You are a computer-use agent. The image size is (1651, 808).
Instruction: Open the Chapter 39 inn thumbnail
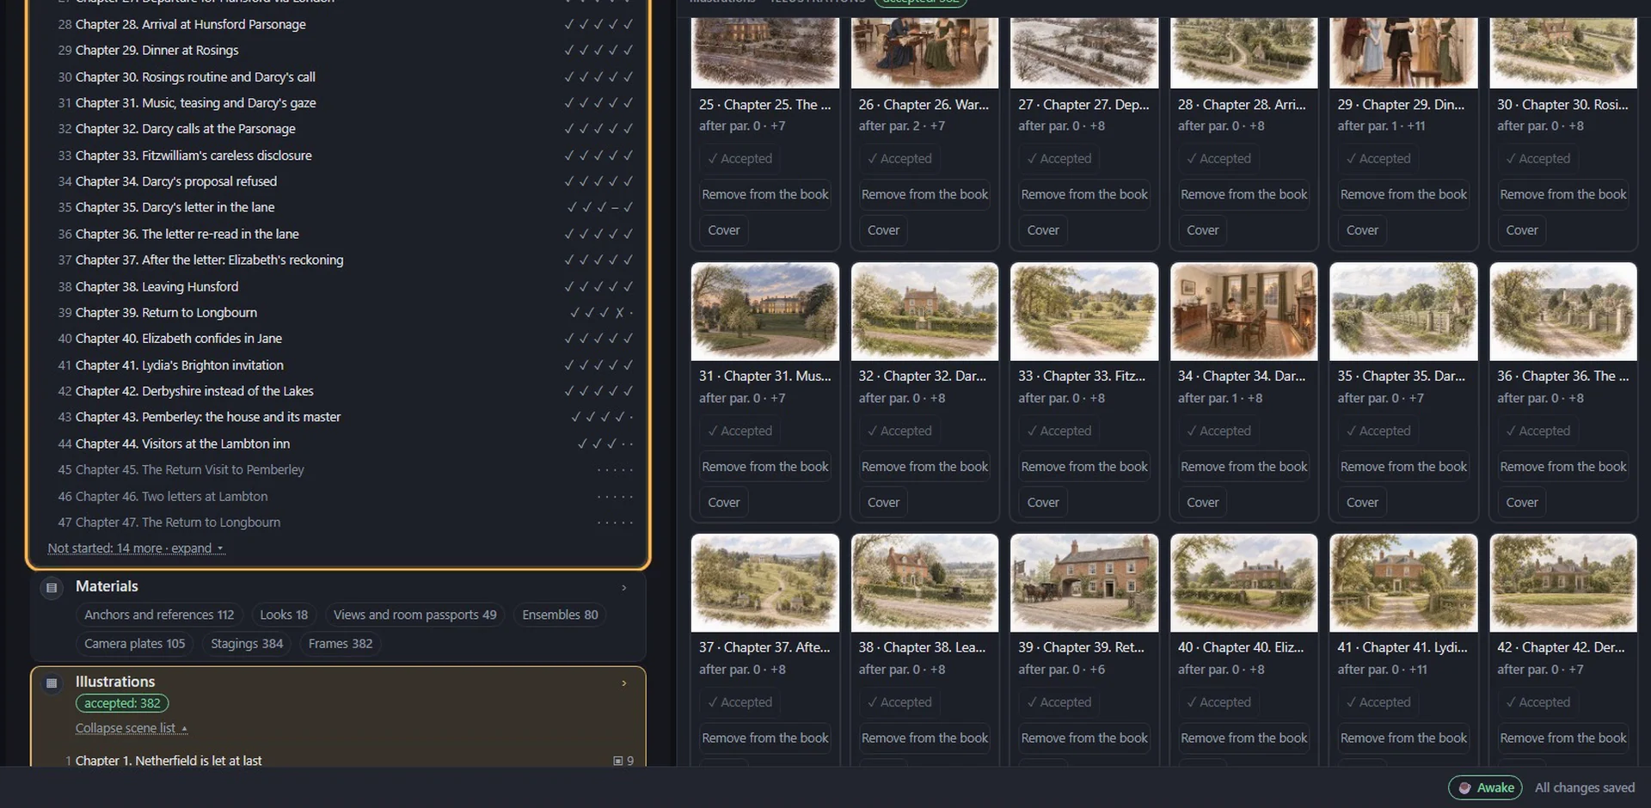point(1084,584)
